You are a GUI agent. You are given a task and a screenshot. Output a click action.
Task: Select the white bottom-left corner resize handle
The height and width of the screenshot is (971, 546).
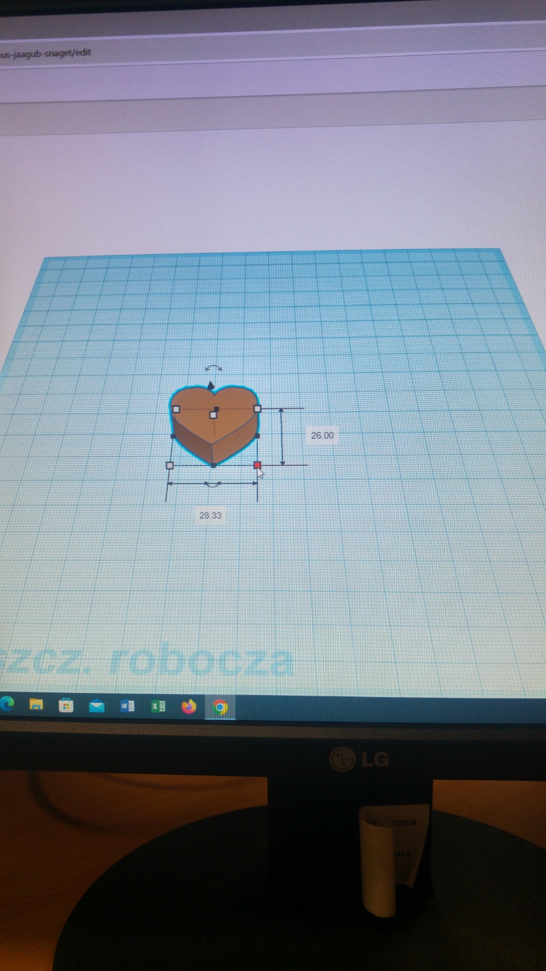point(170,465)
